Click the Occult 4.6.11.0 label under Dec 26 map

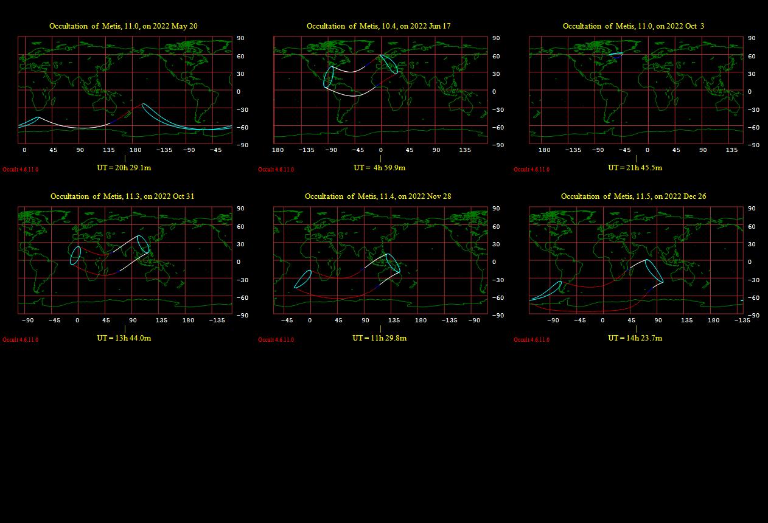(531, 340)
